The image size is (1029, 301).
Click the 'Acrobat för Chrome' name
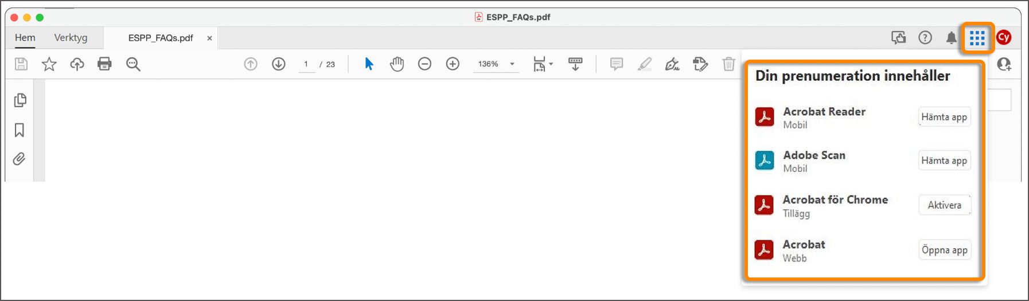click(x=835, y=200)
